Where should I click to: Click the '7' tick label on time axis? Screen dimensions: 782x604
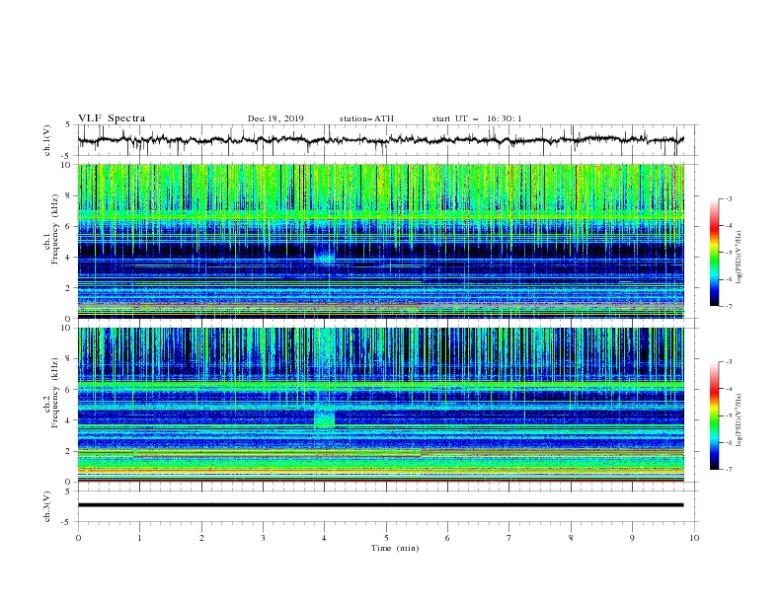pyautogui.click(x=509, y=538)
